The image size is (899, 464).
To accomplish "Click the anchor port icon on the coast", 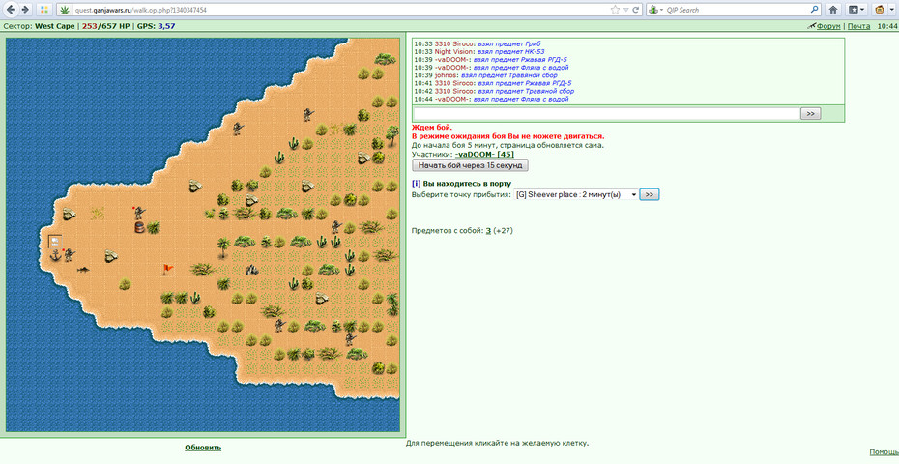I will pyautogui.click(x=56, y=256).
